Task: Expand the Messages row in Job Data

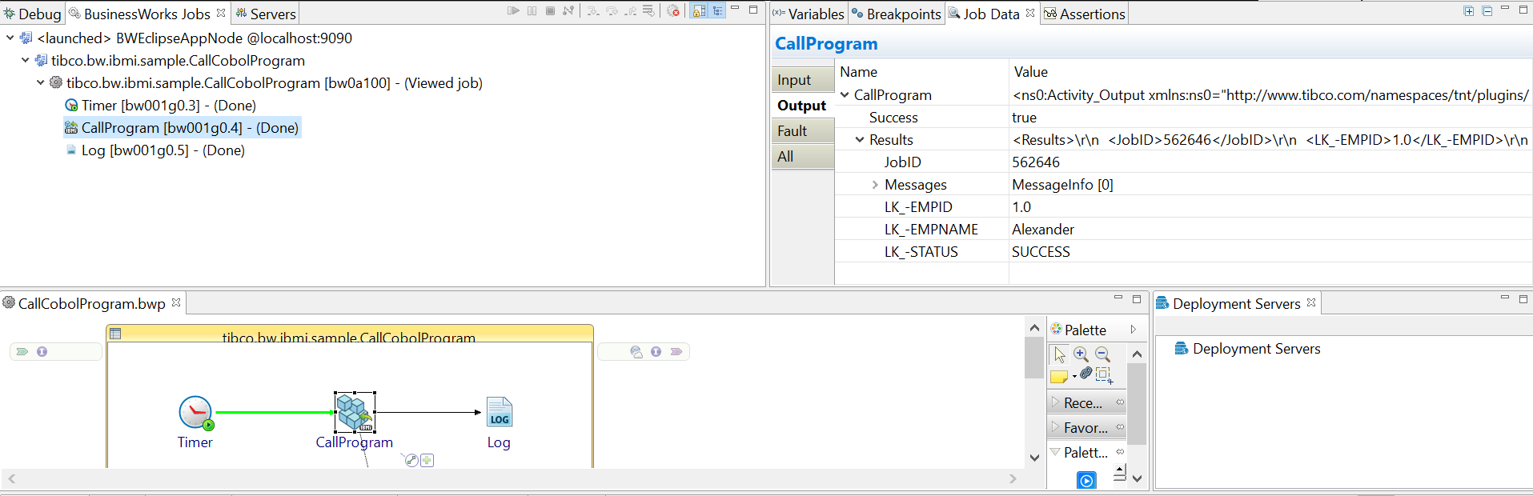Action: 874,185
